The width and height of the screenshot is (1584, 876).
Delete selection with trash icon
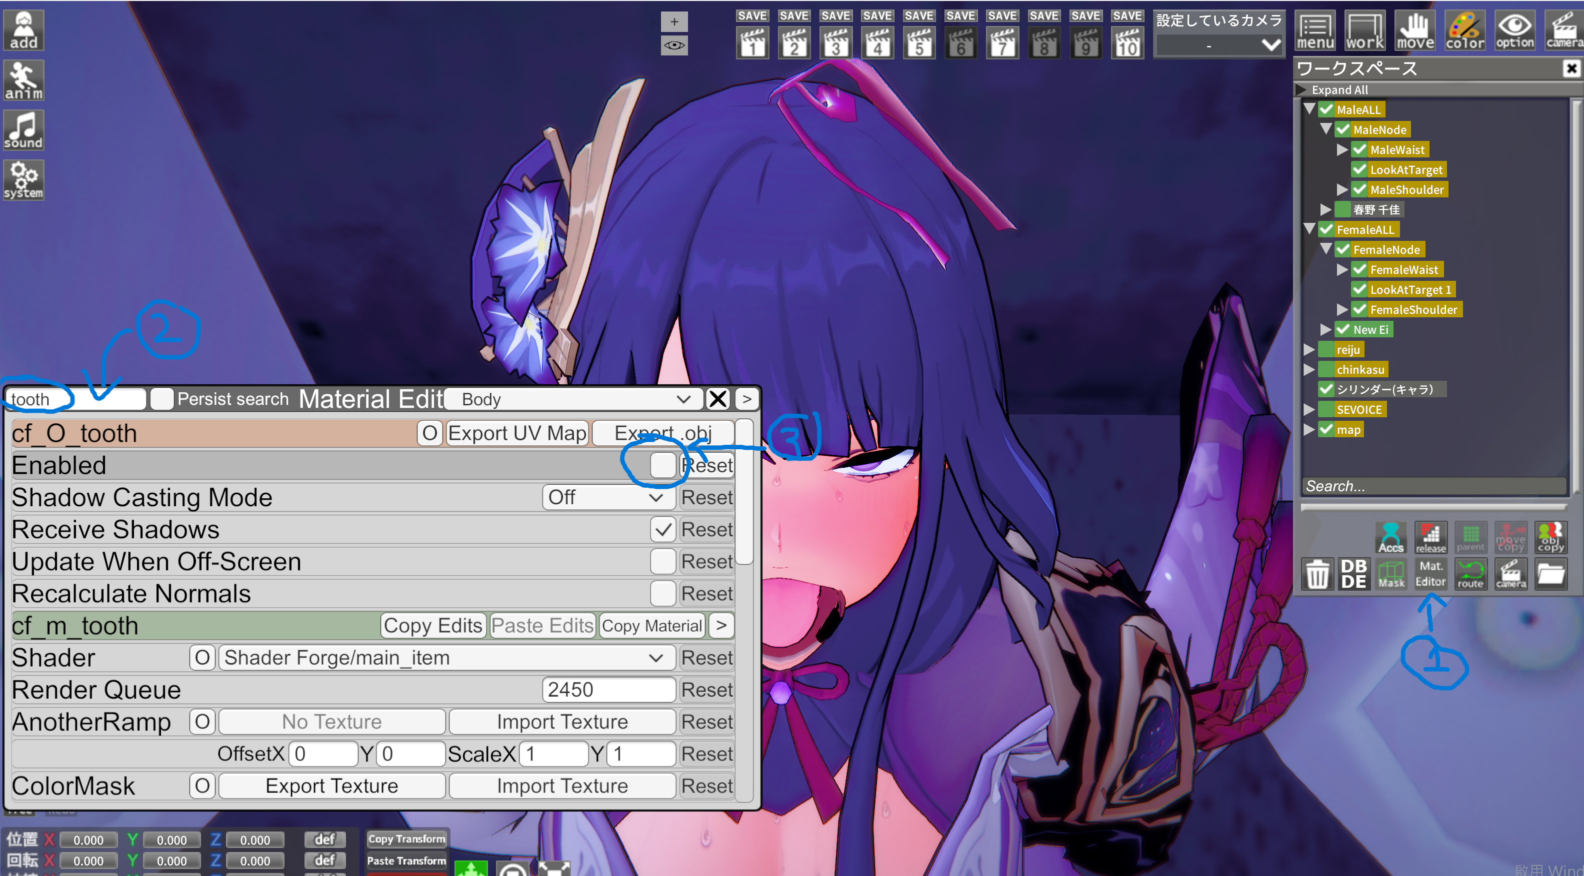[1316, 574]
